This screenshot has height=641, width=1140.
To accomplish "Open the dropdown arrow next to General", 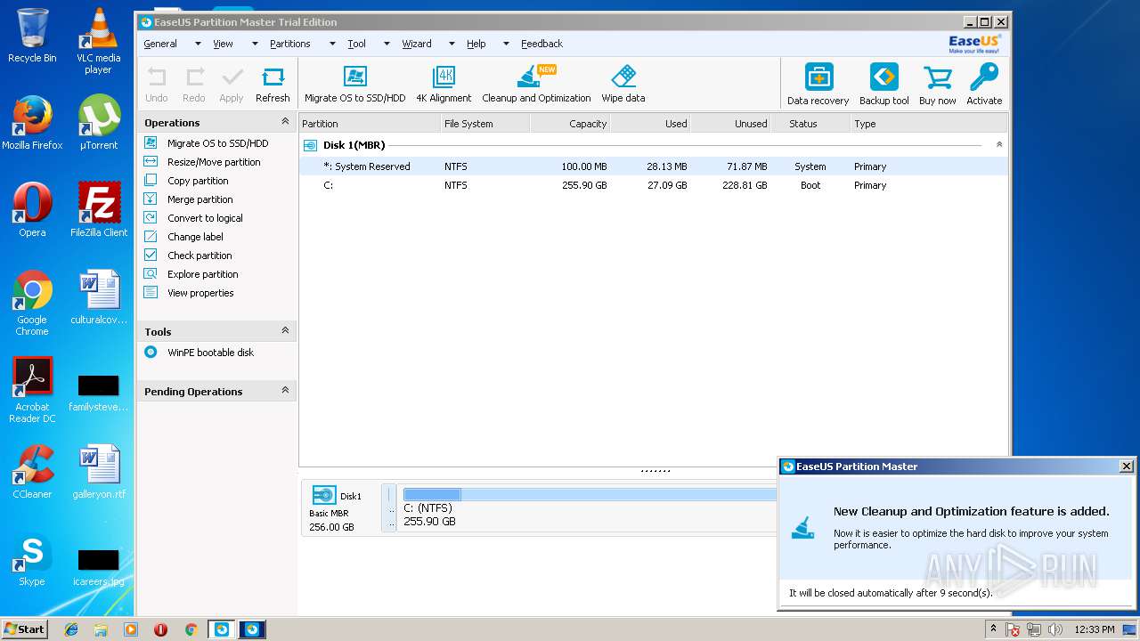I will click(198, 44).
